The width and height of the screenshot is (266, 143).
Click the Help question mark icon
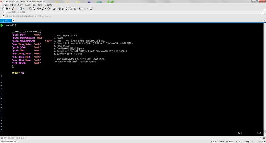(91, 8)
